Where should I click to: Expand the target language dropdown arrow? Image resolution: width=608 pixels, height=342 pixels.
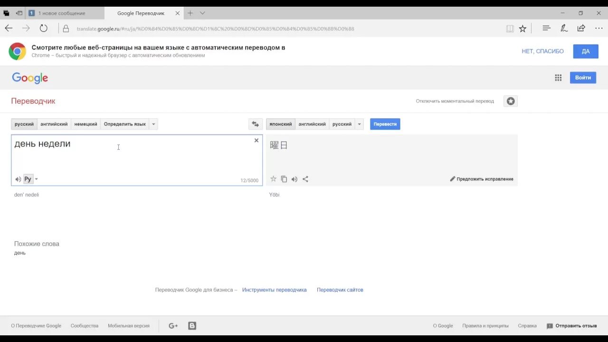tap(360, 124)
